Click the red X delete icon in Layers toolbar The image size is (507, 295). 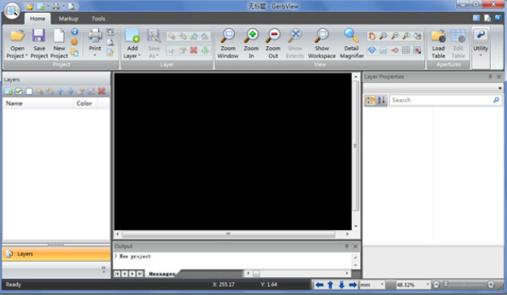(102, 92)
